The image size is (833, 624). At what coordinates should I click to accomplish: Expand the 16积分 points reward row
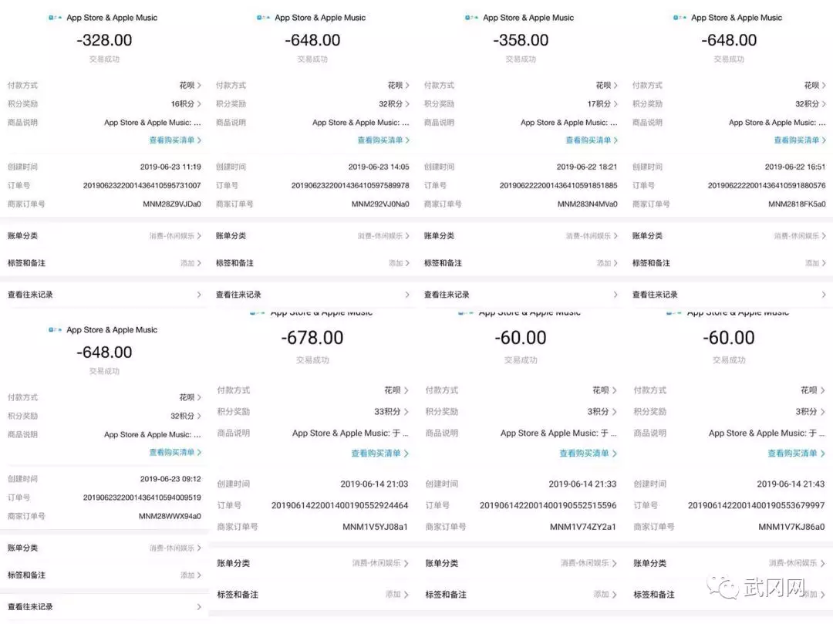click(104, 103)
